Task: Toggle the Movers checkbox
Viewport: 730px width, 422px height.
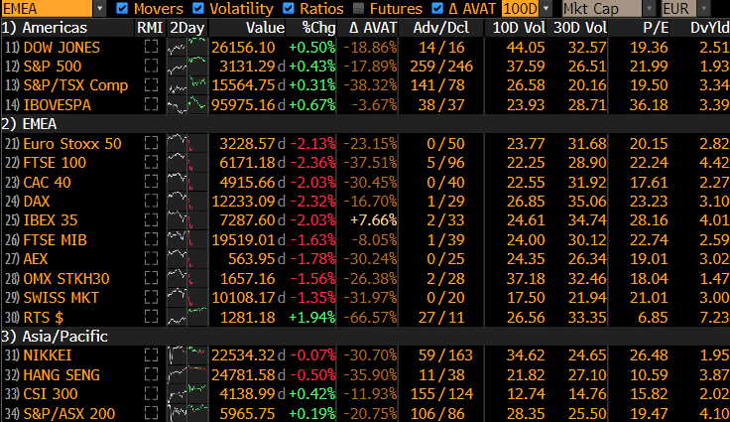Action: 122,8
